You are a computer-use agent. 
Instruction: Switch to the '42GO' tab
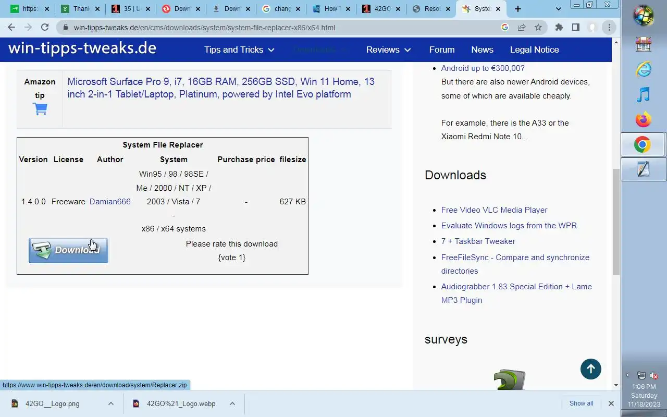point(382,9)
